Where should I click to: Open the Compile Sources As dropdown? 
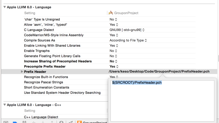(128, 40)
